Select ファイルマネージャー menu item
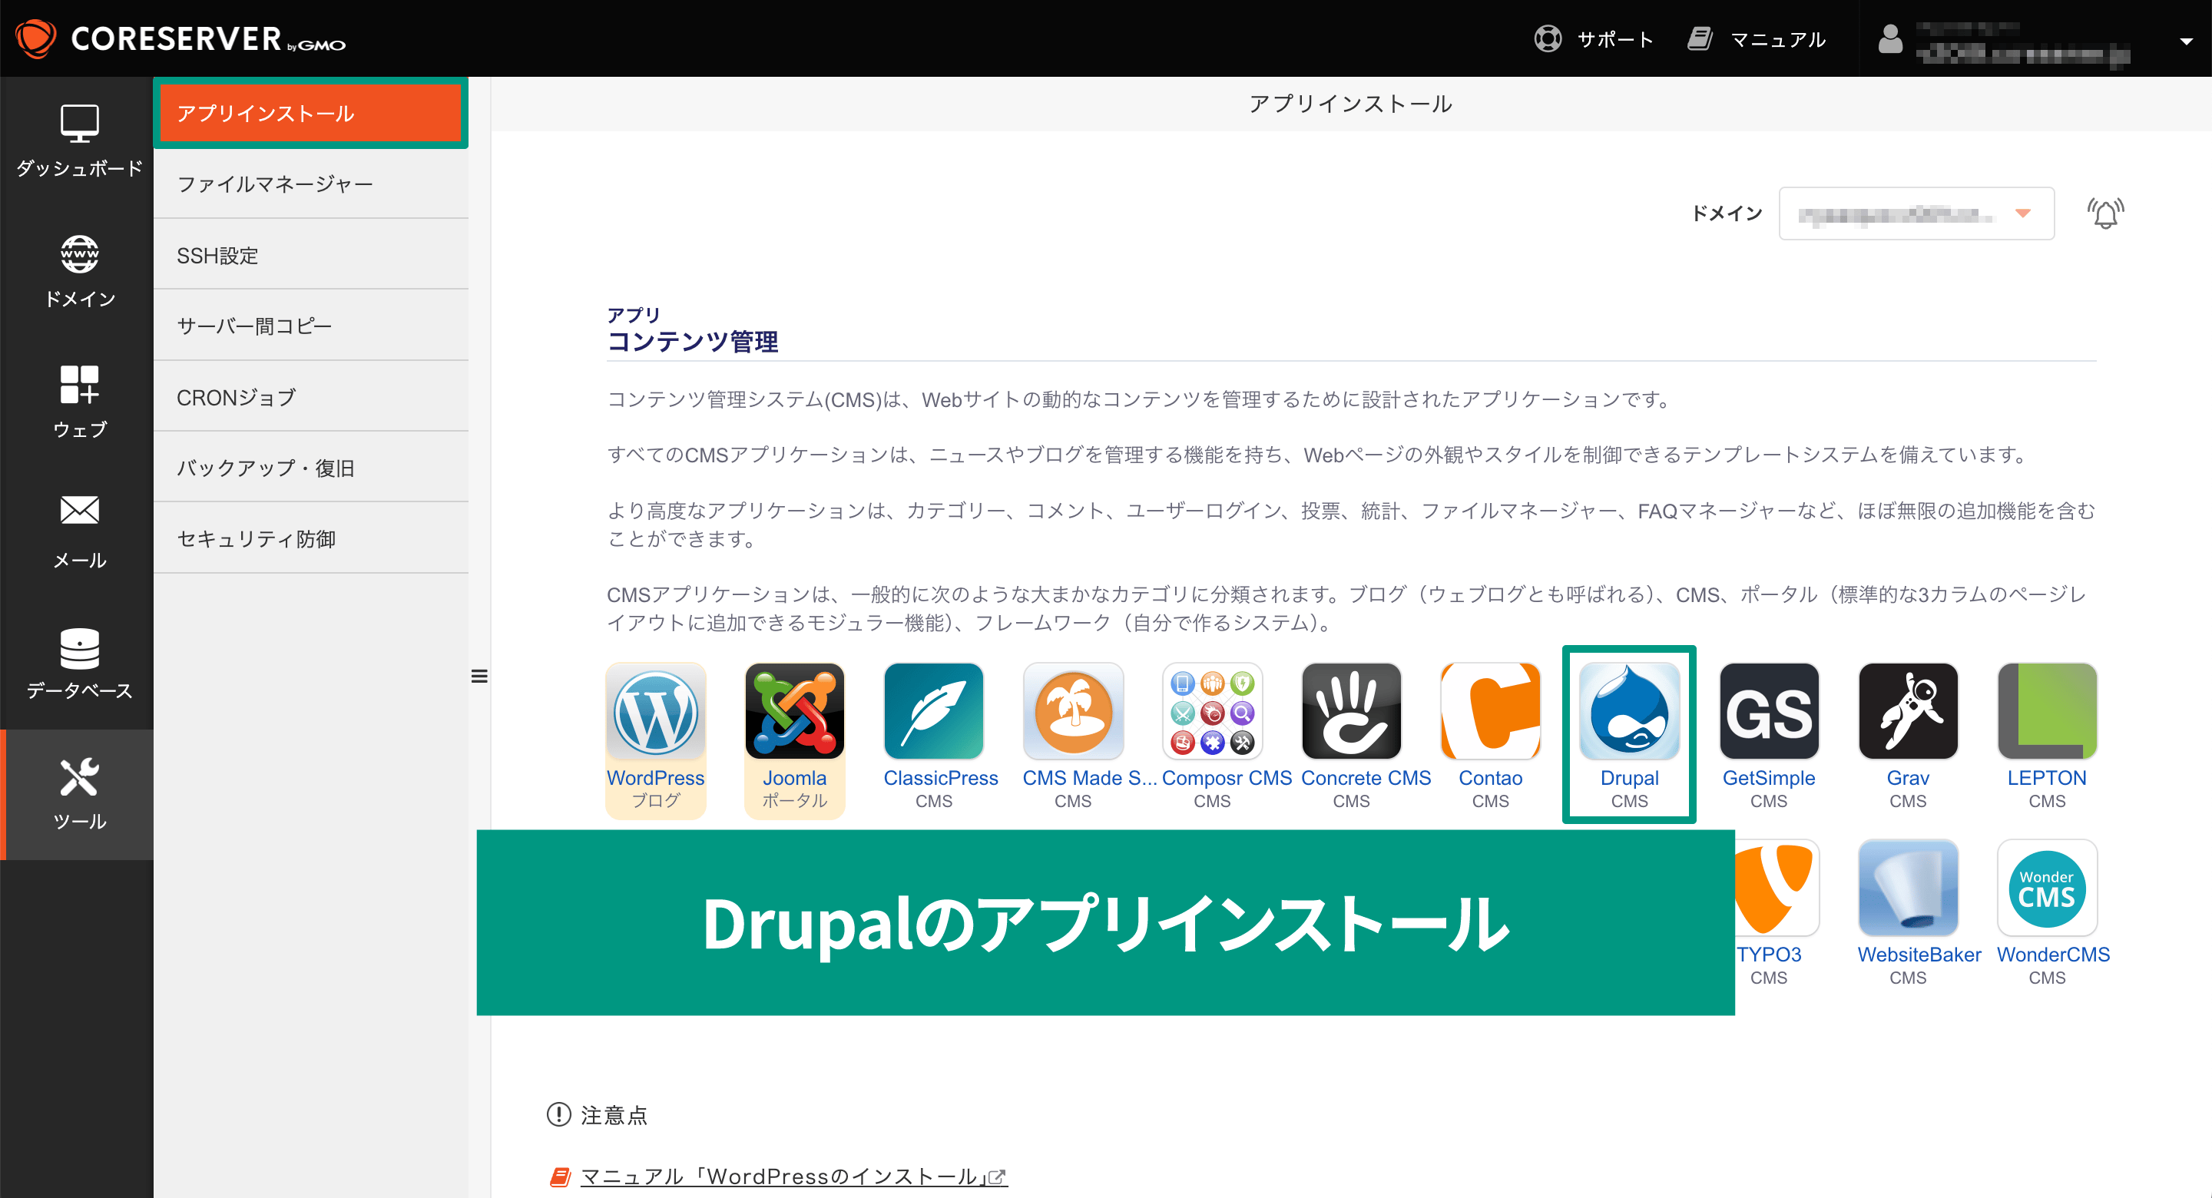This screenshot has width=2212, height=1198. [311, 184]
